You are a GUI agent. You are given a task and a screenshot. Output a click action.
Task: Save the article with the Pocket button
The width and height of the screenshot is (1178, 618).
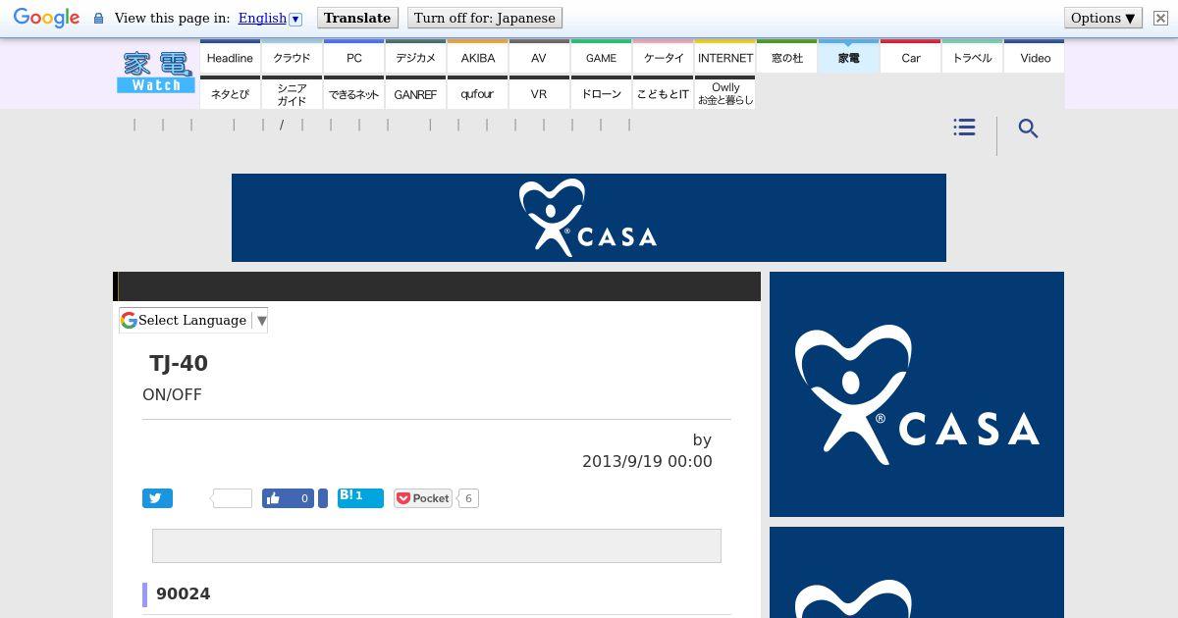click(423, 498)
